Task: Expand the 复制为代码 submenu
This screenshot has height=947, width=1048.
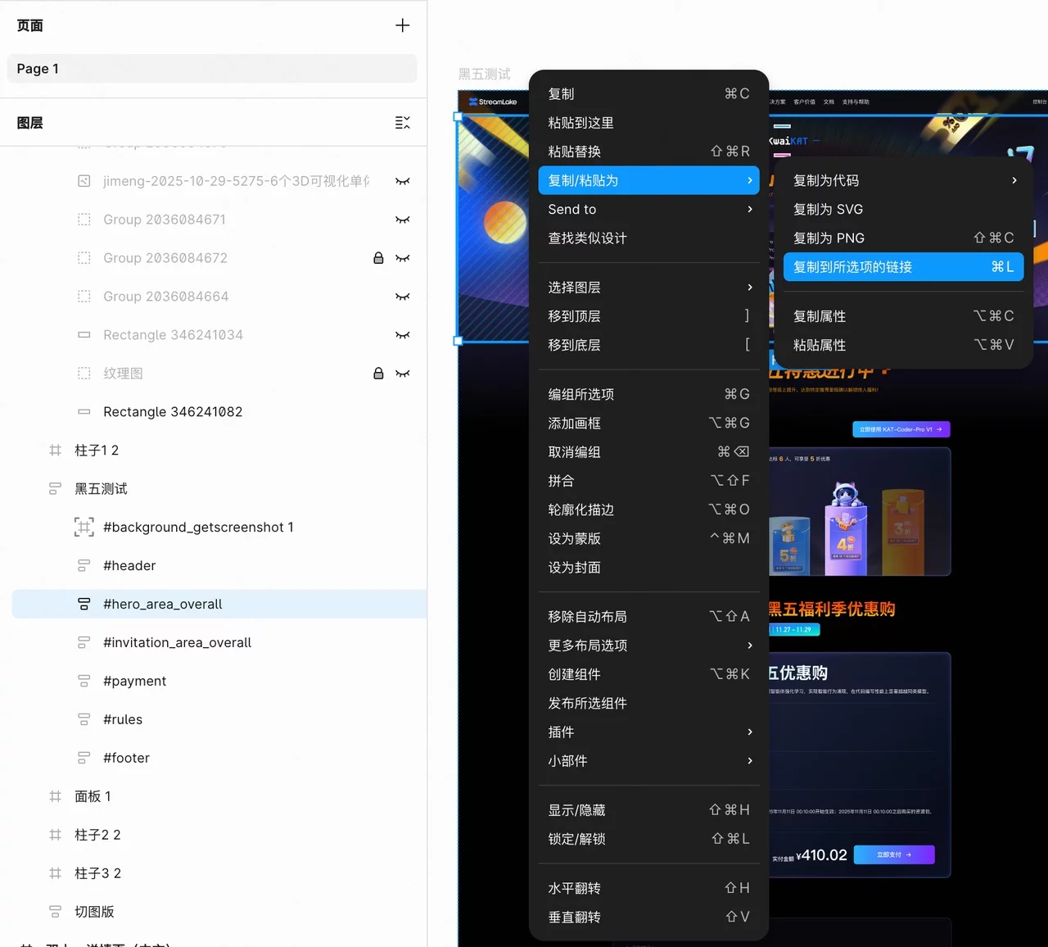Action: (x=903, y=180)
